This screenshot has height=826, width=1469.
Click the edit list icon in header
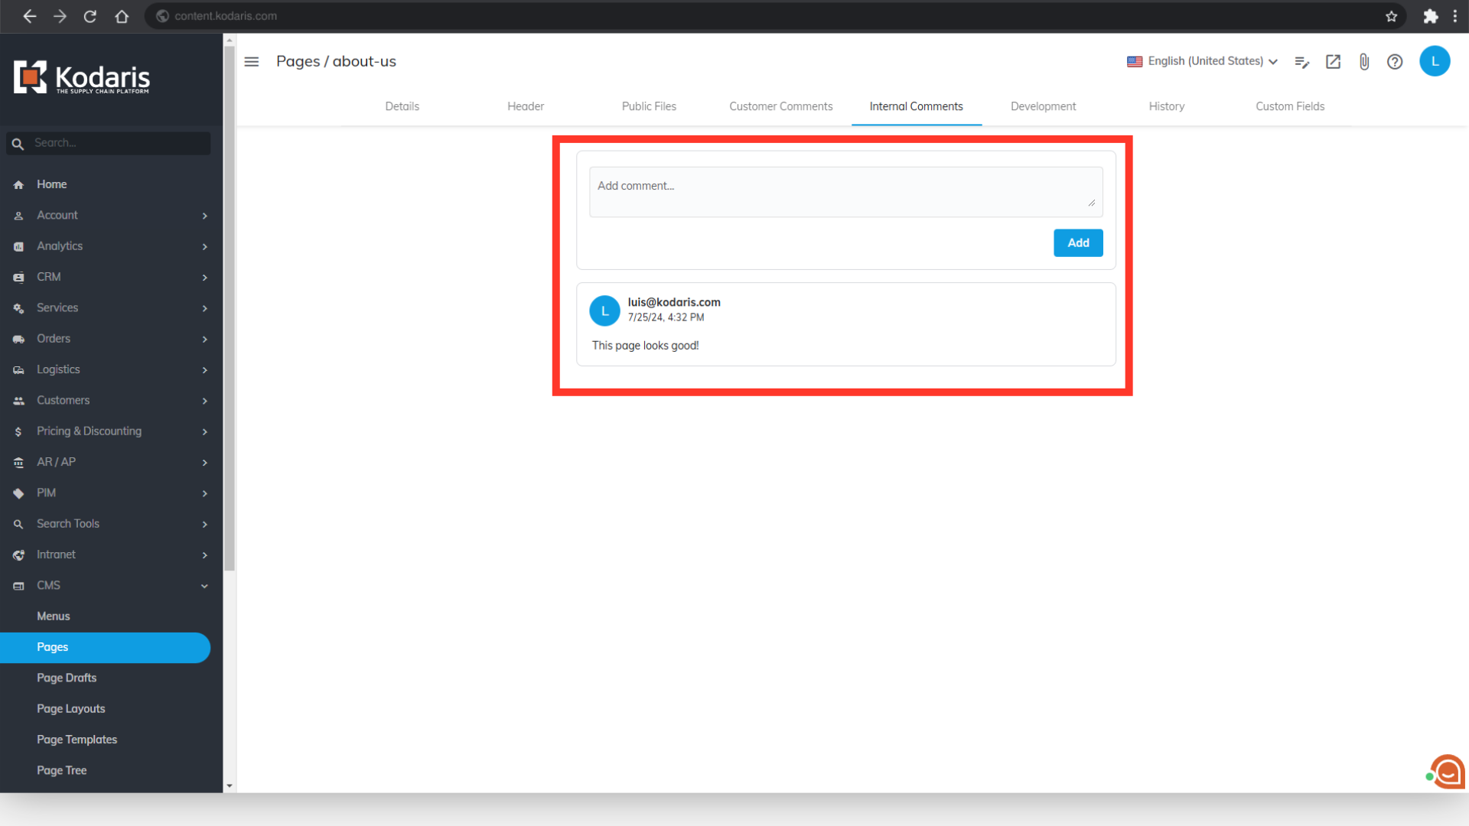1301,61
